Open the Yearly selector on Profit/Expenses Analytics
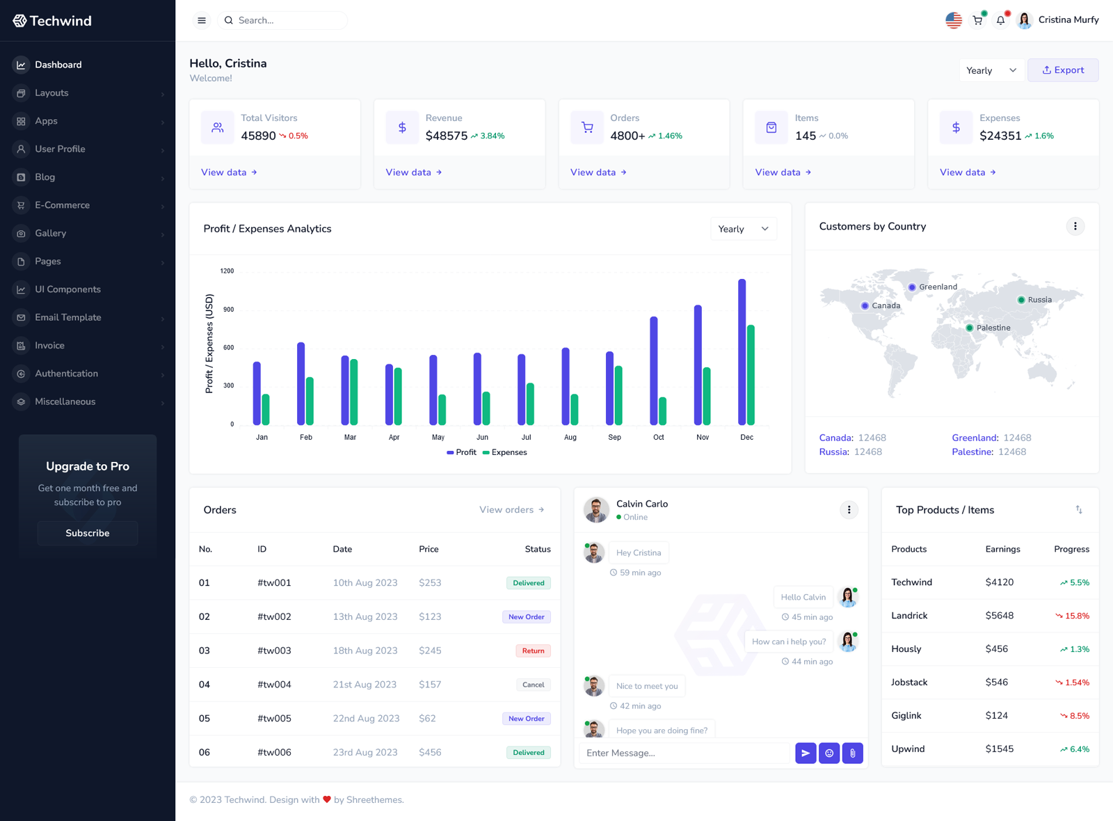This screenshot has height=821, width=1113. click(x=743, y=228)
